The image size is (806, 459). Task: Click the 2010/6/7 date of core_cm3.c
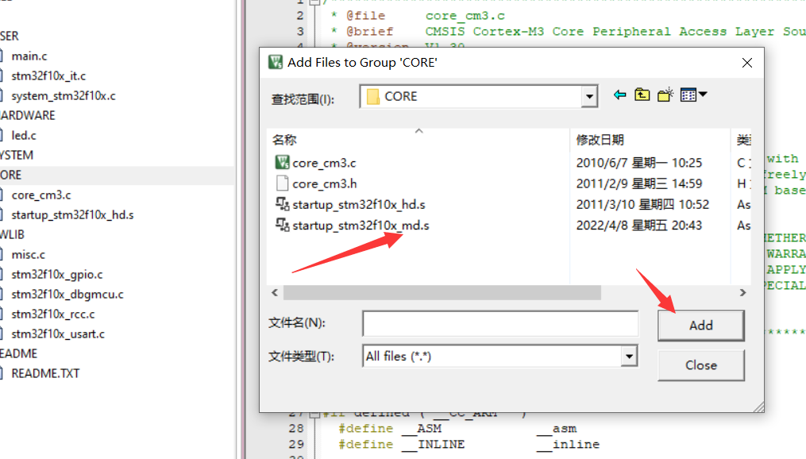[639, 163]
